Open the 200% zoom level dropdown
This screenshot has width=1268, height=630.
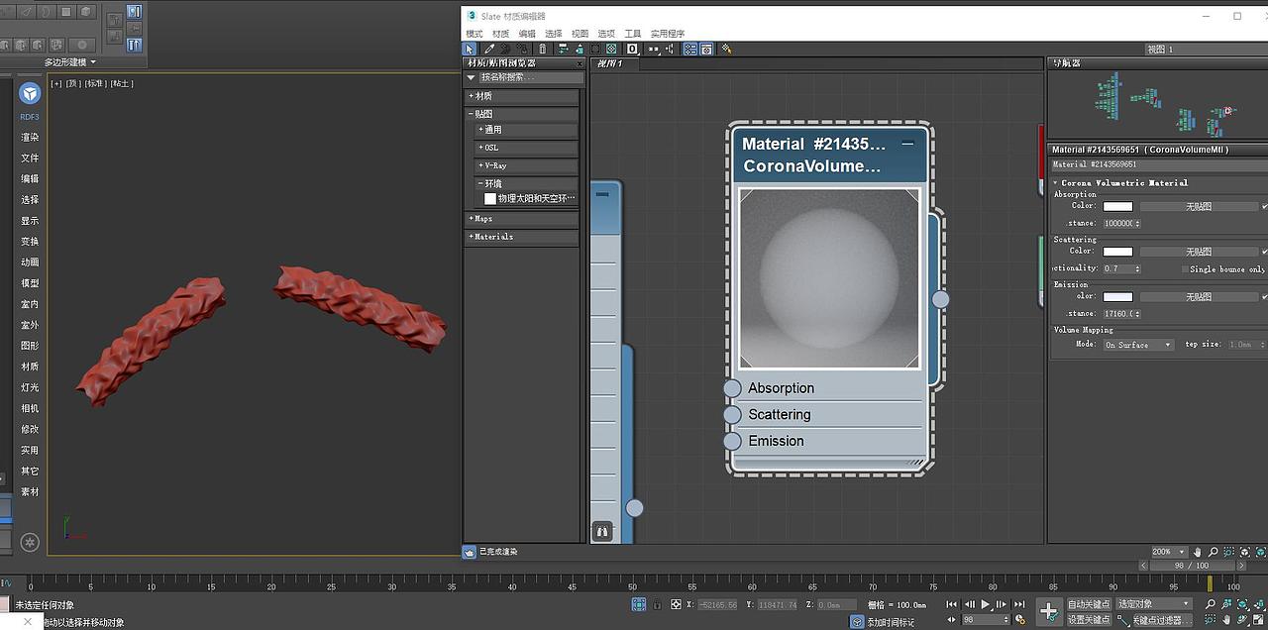1168,552
